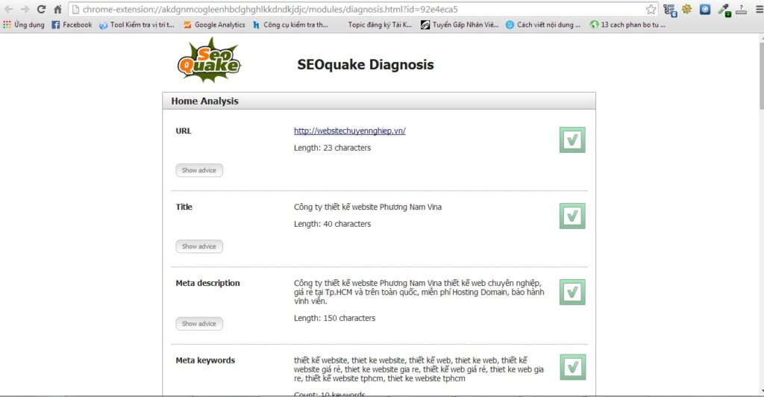The height and width of the screenshot is (397, 764).
Task: Click the green check icon for URL
Action: point(572,140)
